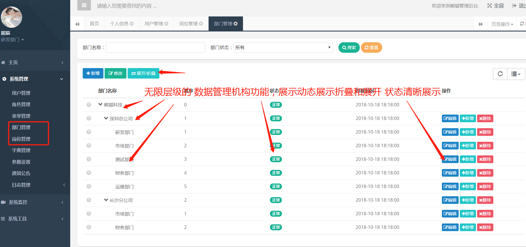Click the 正常 status badge for 运维部门

276,186
